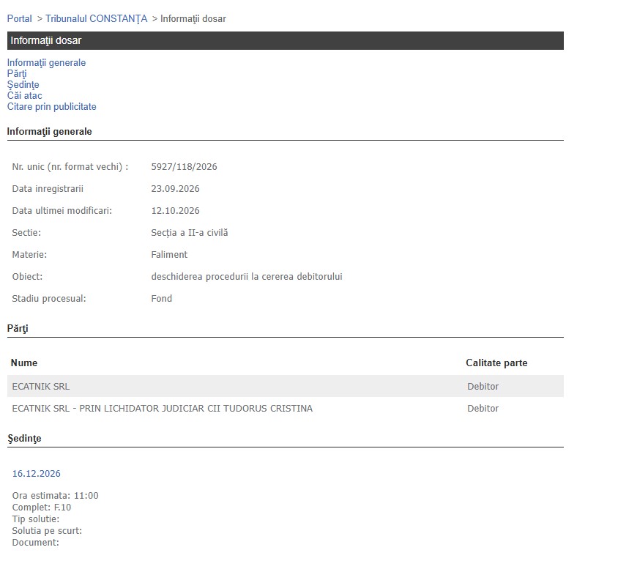
Task: Jump to Informații generale section link
Action: click(x=46, y=63)
